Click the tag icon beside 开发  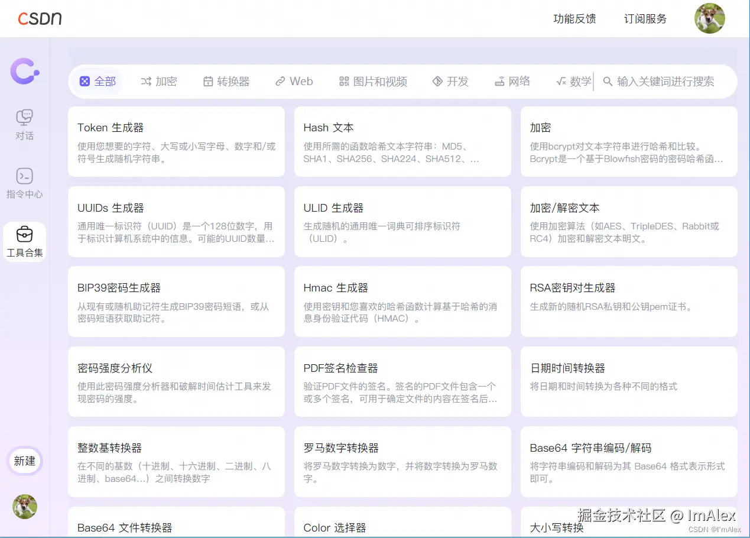pos(437,82)
